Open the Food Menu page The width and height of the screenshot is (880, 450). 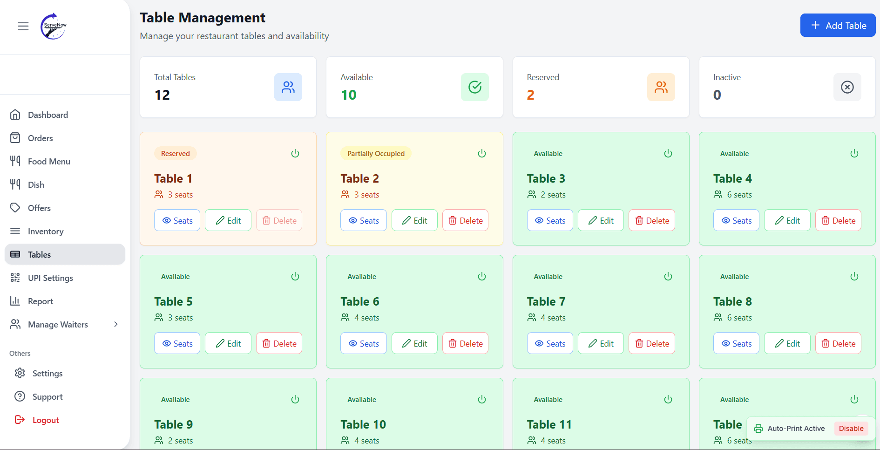[49, 162]
